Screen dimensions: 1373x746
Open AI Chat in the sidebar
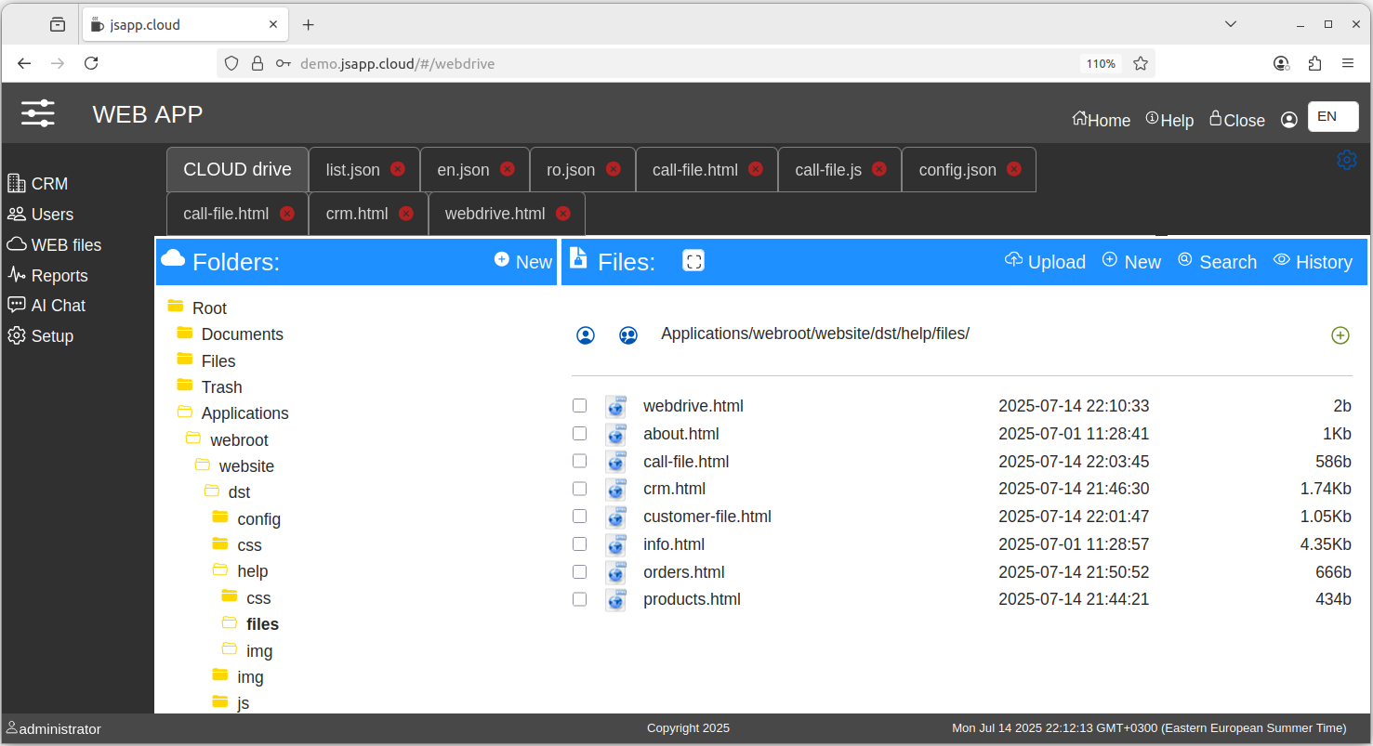[47, 306]
